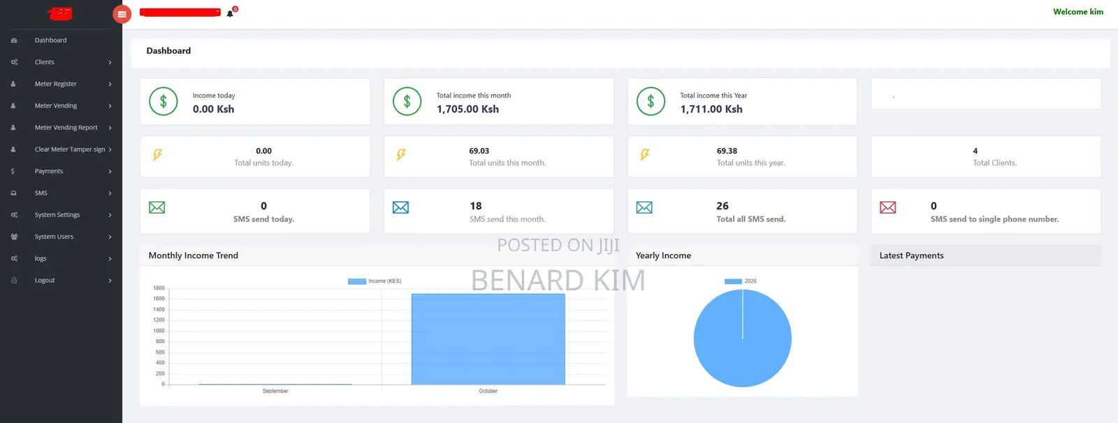Click the Meter Vending Report icon
1118x423 pixels.
click(x=13, y=128)
